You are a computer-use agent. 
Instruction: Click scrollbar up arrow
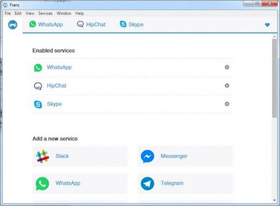[275, 37]
